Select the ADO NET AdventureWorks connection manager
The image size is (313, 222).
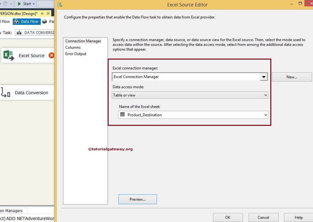27,218
